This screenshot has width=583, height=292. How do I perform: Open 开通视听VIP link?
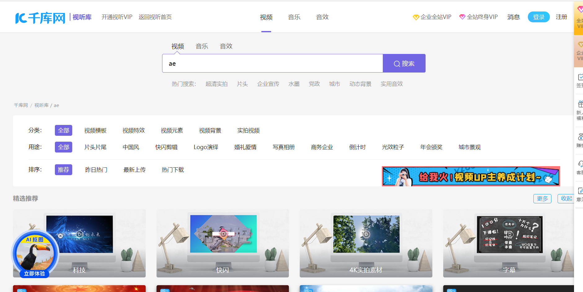coord(117,17)
